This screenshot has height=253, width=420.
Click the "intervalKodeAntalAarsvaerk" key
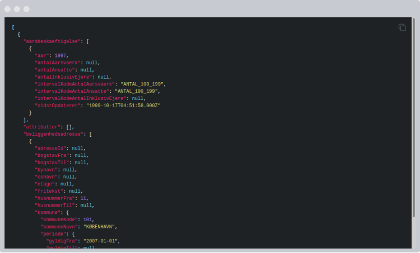click(x=74, y=84)
